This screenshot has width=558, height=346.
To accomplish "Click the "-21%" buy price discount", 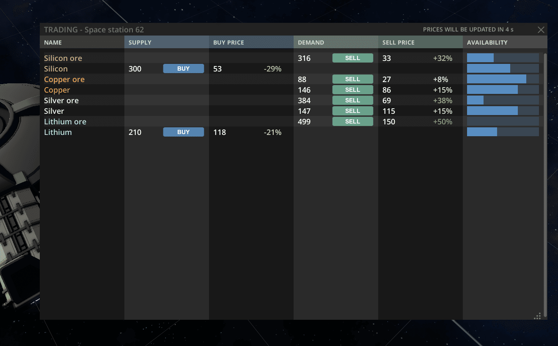I will tap(272, 132).
